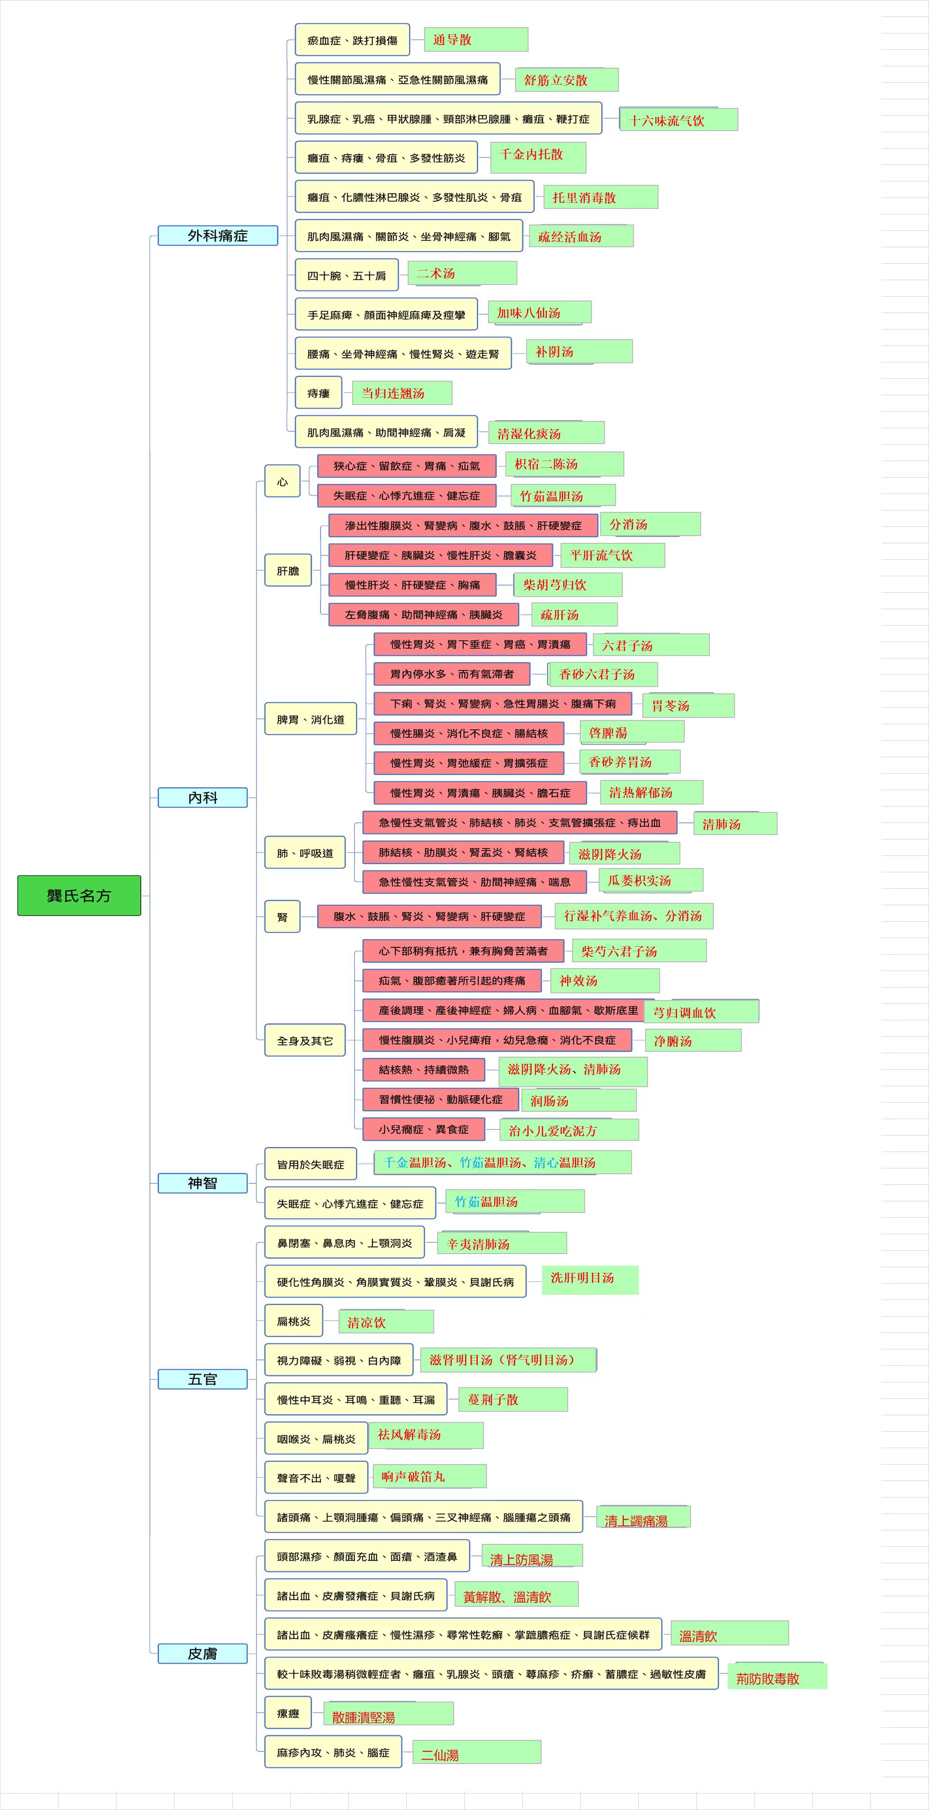Select the 疏肝汤 formula label
Viewport: 929px width, 1810px height.
pos(575,614)
